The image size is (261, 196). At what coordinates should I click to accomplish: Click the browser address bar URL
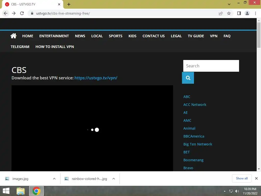(63, 13)
